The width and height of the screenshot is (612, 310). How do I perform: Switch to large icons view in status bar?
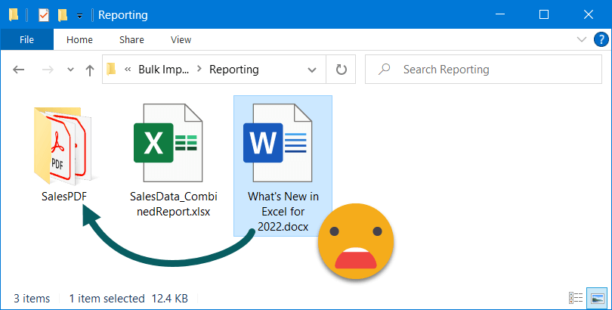598,299
